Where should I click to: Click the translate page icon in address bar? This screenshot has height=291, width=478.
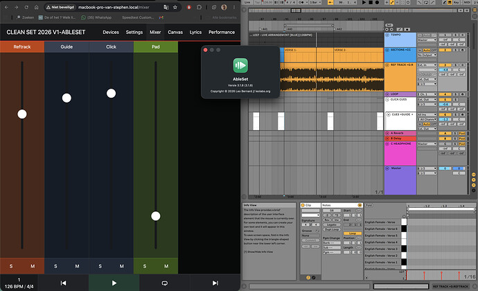click(166, 7)
